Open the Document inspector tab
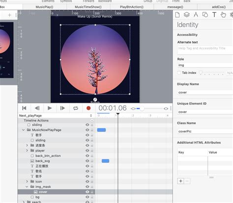The width and height of the screenshot is (233, 203). click(177, 15)
